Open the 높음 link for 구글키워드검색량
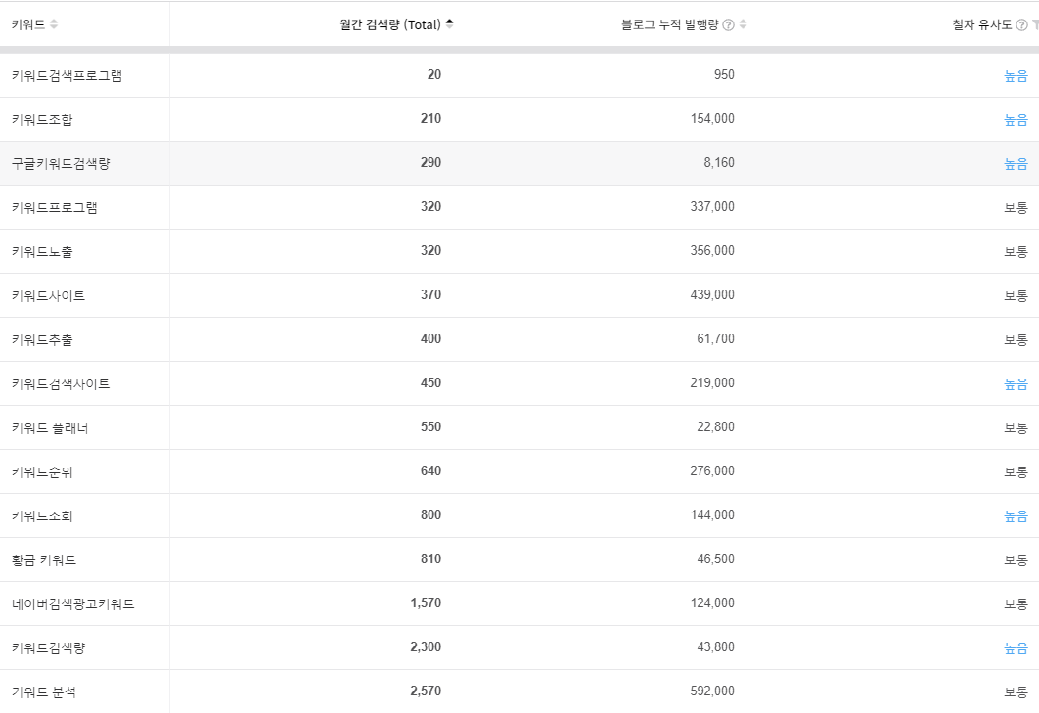Image resolution: width=1039 pixels, height=713 pixels. click(1017, 163)
